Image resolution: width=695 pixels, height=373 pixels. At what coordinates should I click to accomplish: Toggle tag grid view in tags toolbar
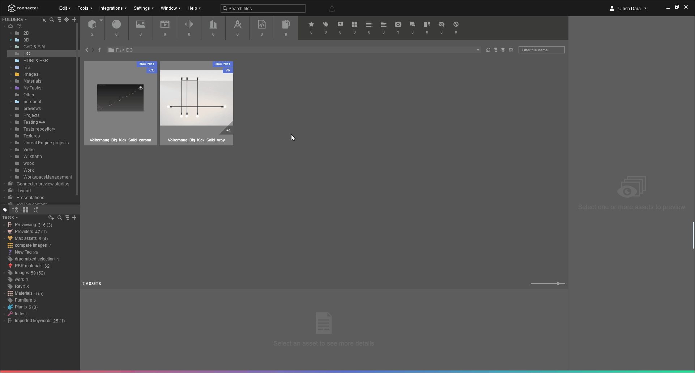click(x=25, y=210)
